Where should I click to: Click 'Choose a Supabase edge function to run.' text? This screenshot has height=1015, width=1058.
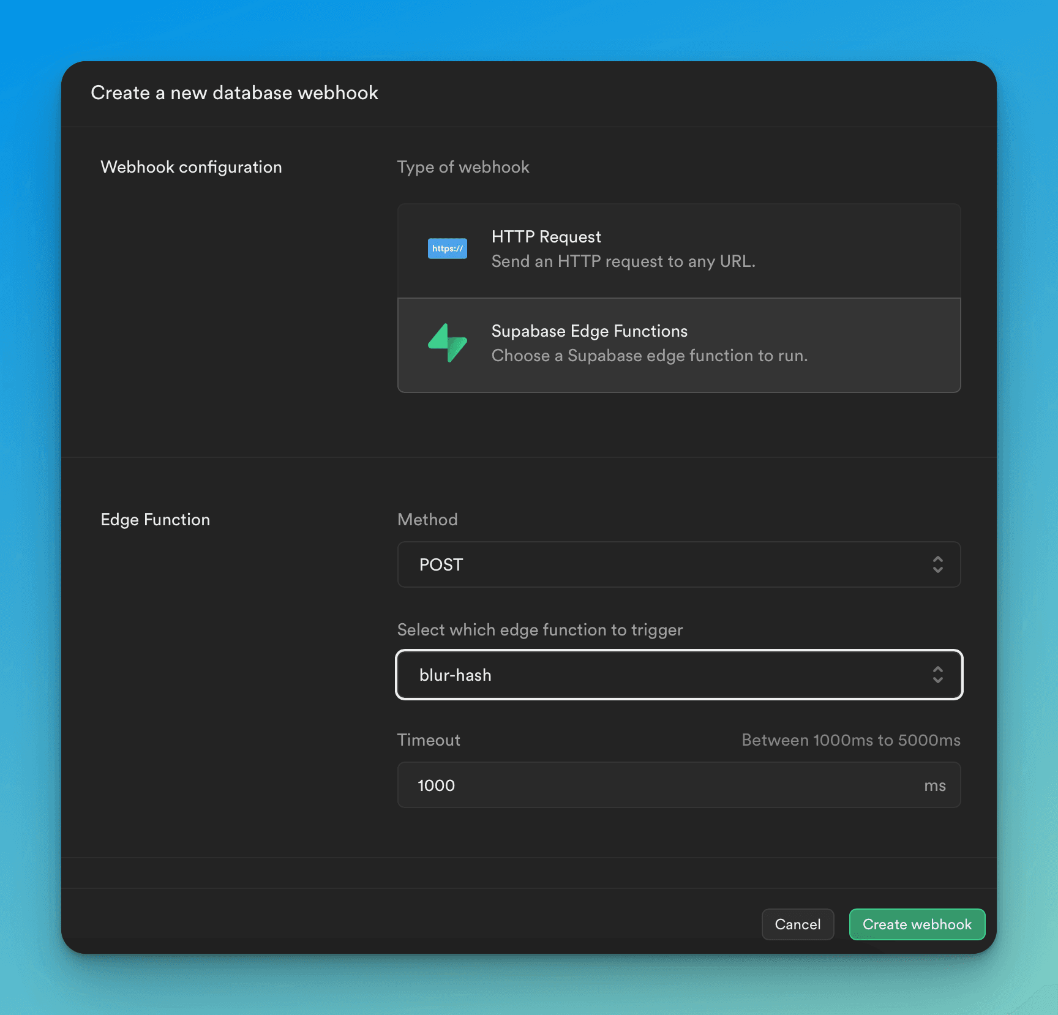pos(650,356)
